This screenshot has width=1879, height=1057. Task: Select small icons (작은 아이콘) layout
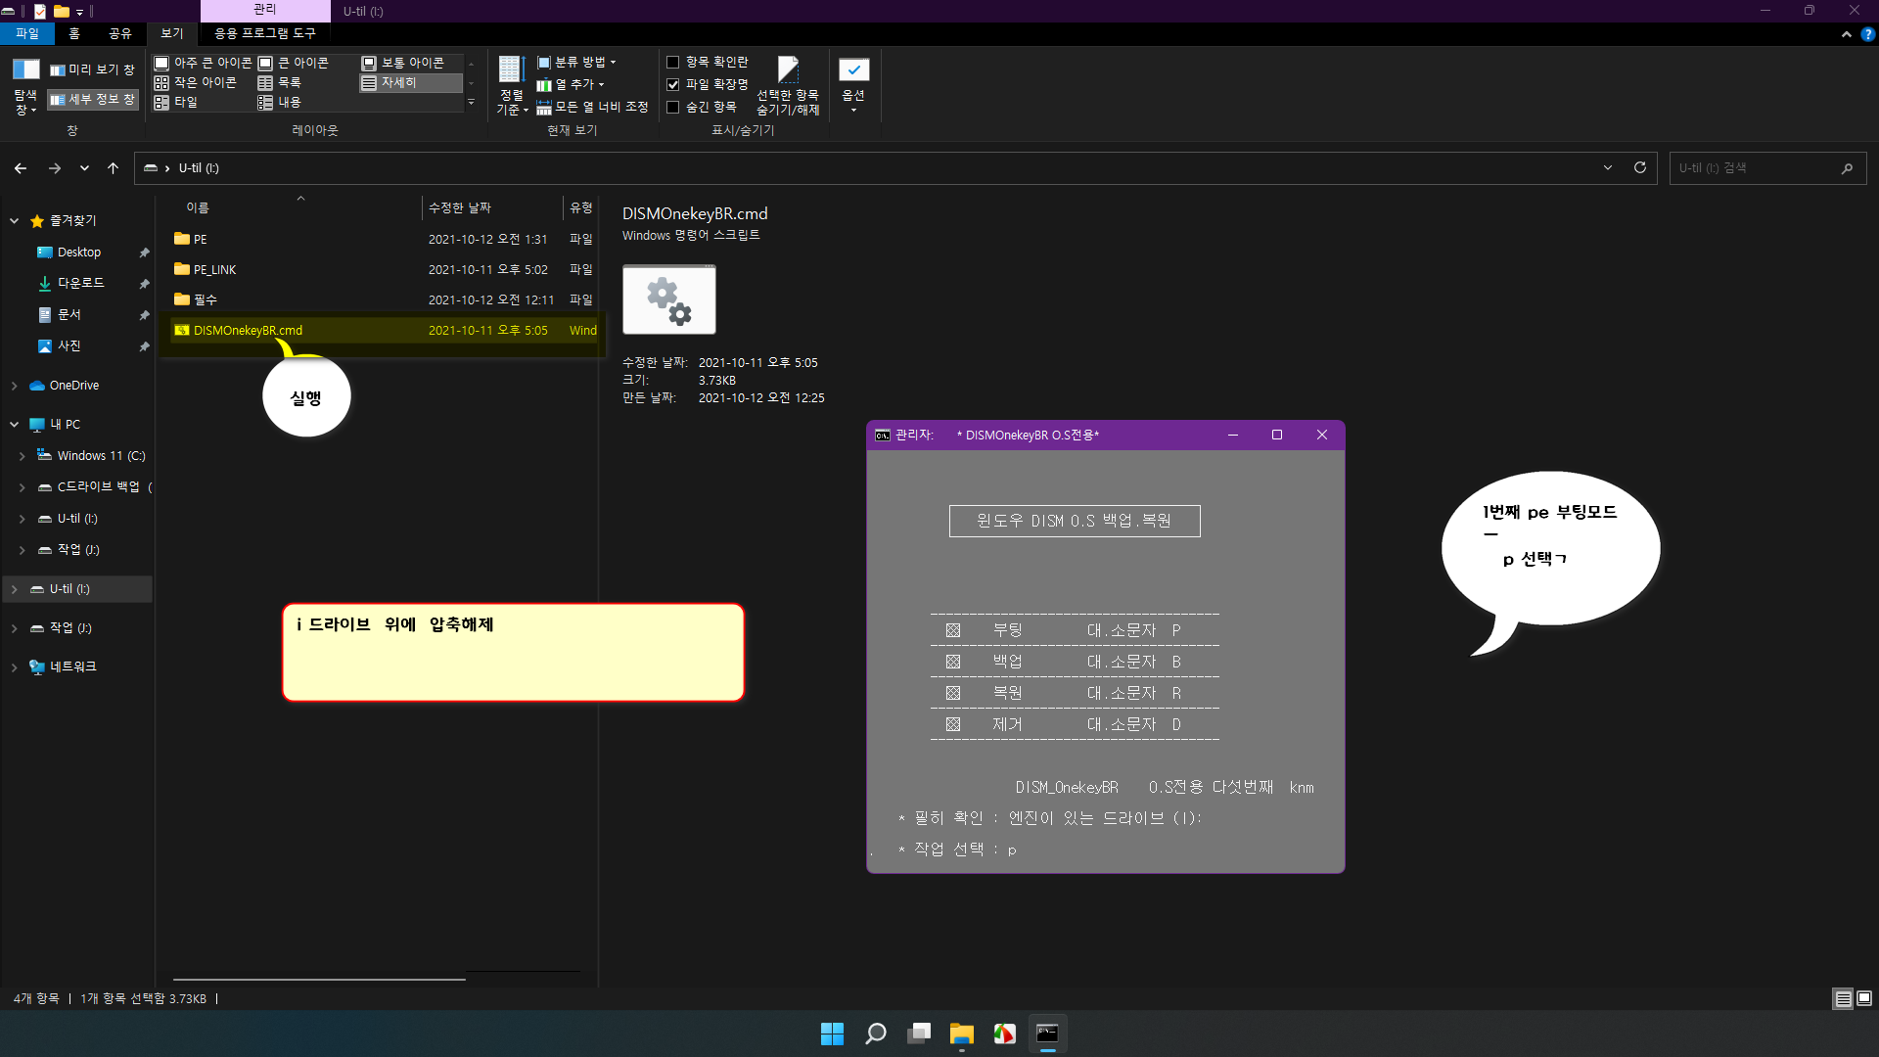coord(196,82)
